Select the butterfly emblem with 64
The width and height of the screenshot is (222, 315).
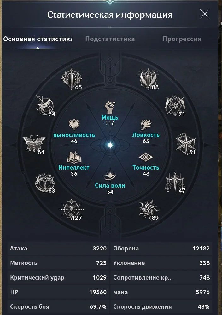[34, 144]
